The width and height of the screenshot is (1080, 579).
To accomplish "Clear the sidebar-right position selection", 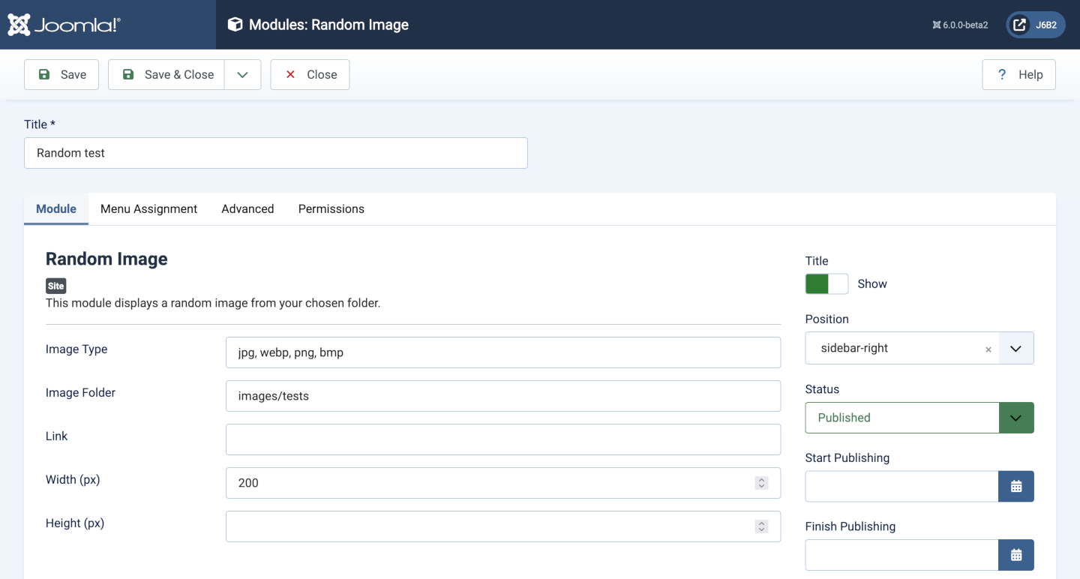I will coord(988,349).
